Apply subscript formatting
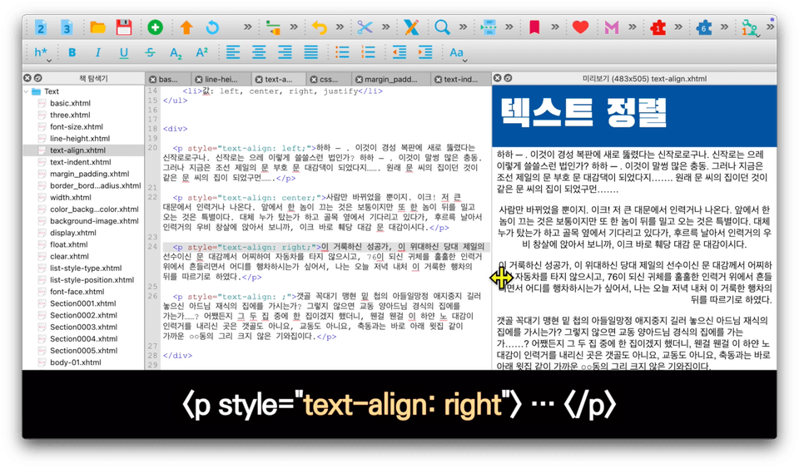The height and width of the screenshot is (468, 799). [x=176, y=53]
